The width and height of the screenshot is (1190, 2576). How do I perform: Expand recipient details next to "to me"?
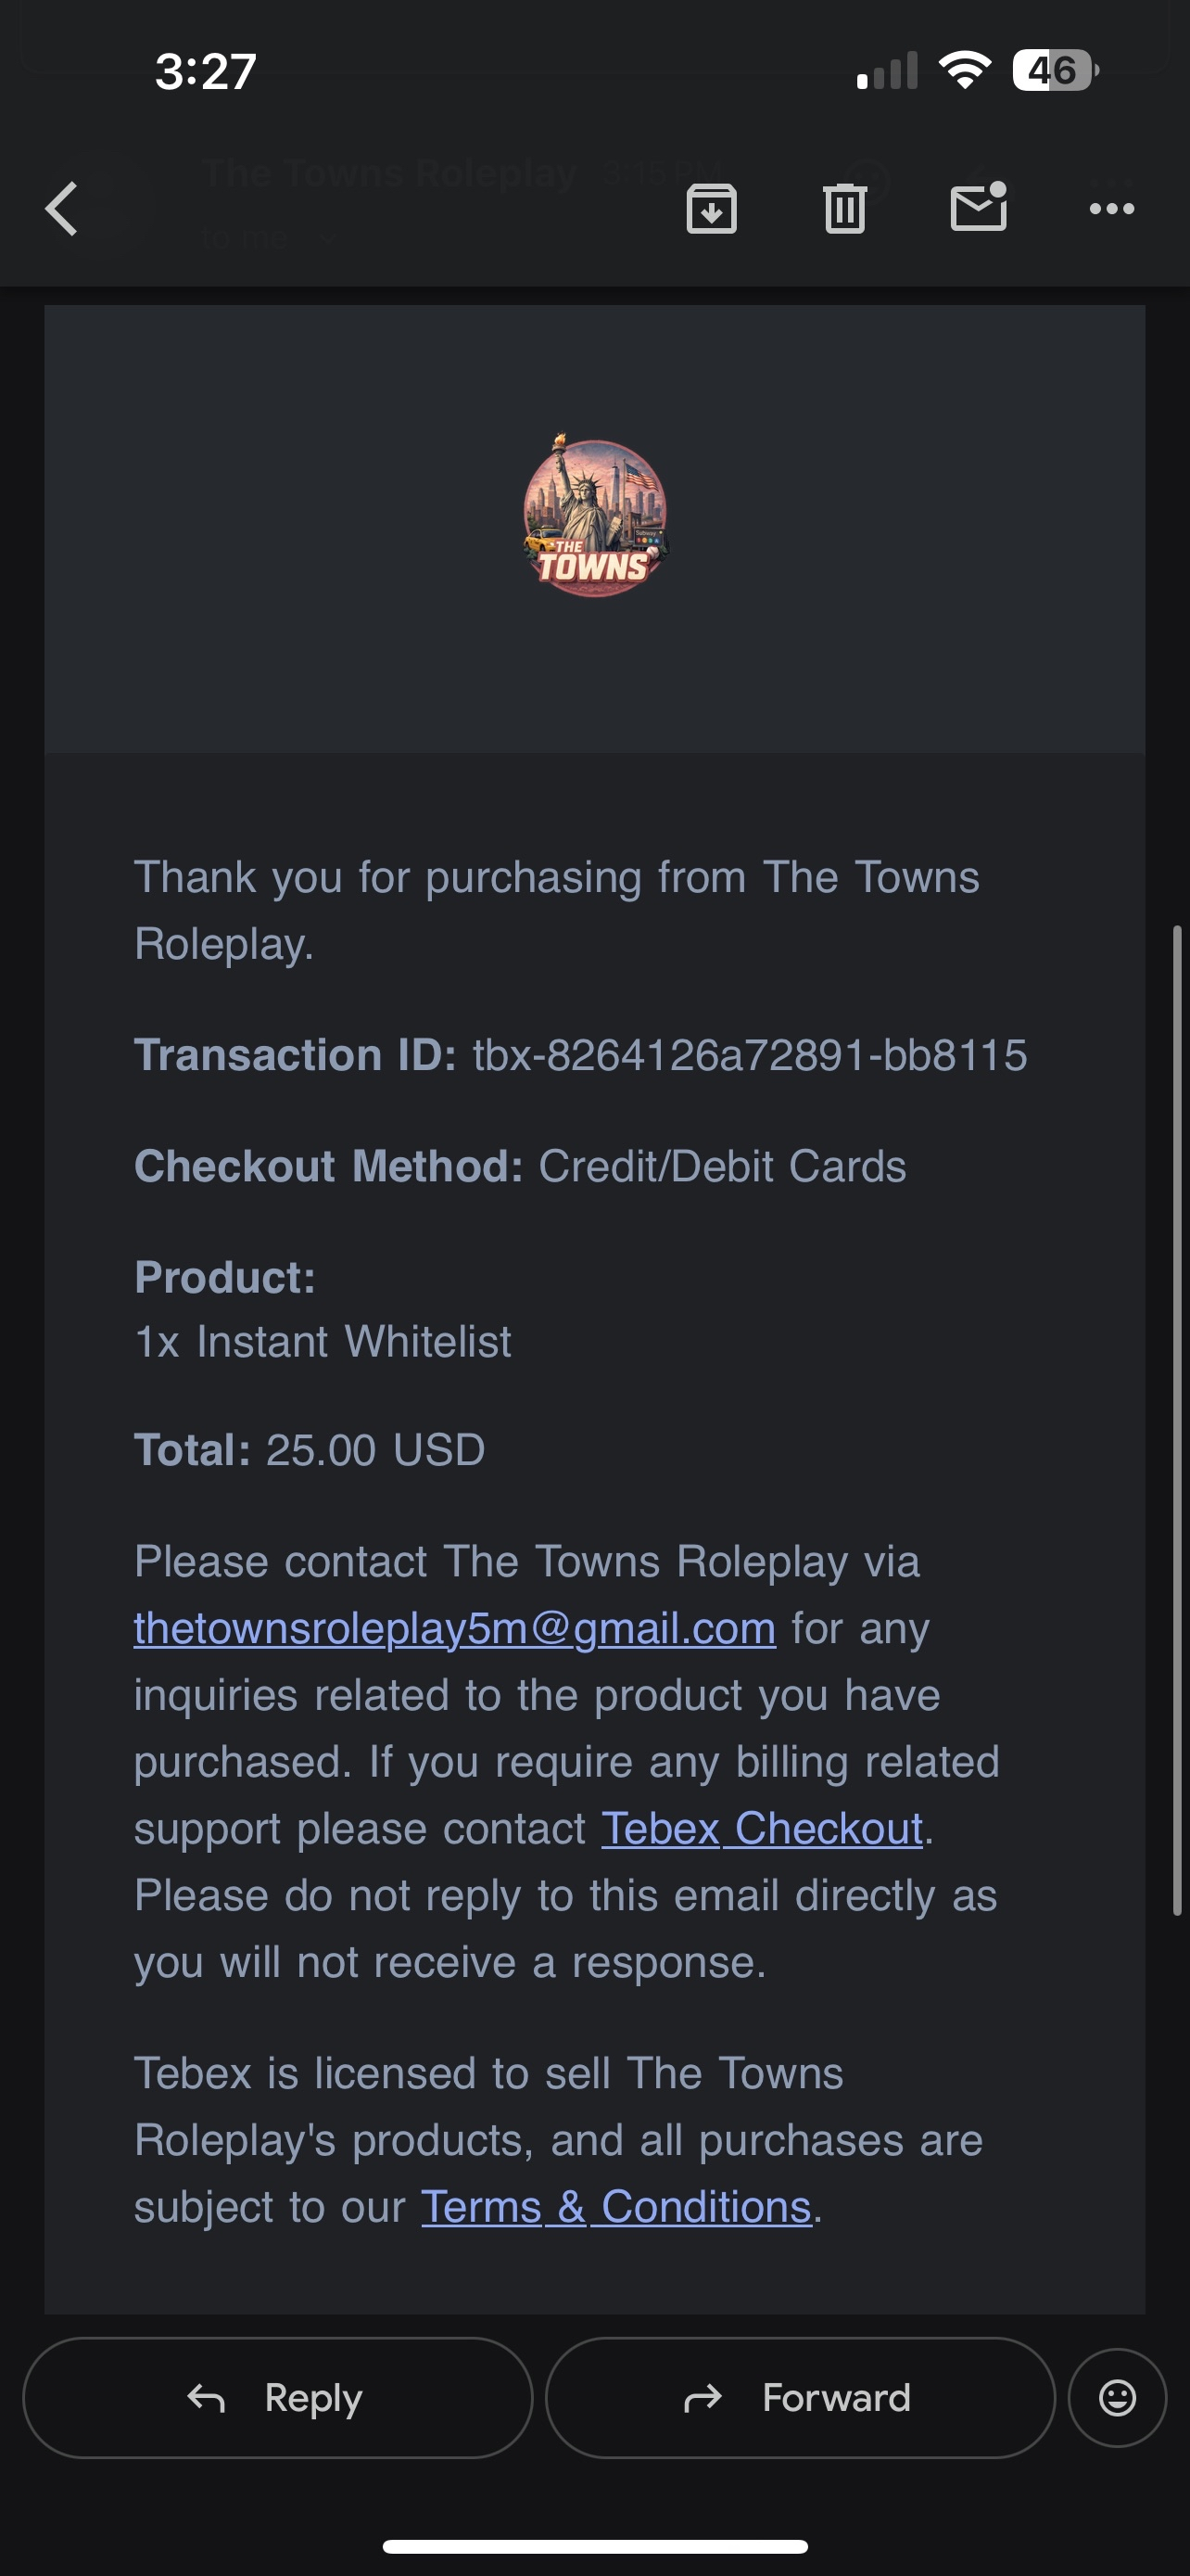328,238
